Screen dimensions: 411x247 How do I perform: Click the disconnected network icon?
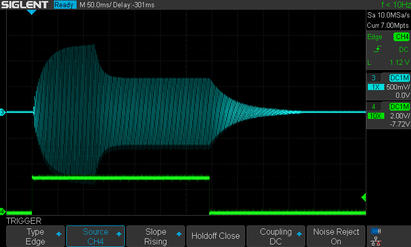pos(376,240)
